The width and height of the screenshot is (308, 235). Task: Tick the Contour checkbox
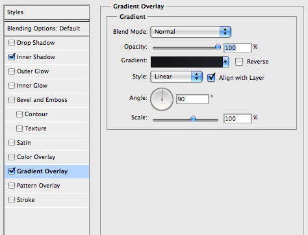(x=19, y=114)
